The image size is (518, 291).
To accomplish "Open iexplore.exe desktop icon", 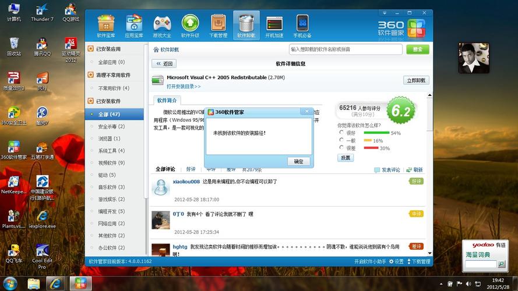I will [x=42, y=219].
